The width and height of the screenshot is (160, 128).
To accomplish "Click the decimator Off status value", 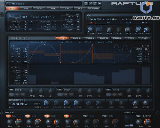I will pyautogui.click(x=119, y=23).
